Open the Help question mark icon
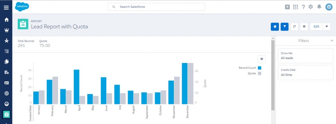The height and width of the screenshot is (124, 336). click(303, 7)
